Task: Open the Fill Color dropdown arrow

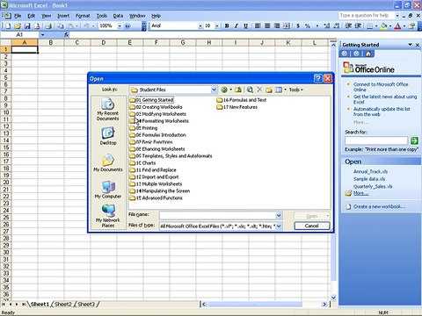Action: pos(390,26)
